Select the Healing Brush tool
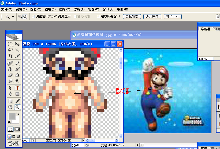This screenshot has height=149, width=220. click(10, 63)
